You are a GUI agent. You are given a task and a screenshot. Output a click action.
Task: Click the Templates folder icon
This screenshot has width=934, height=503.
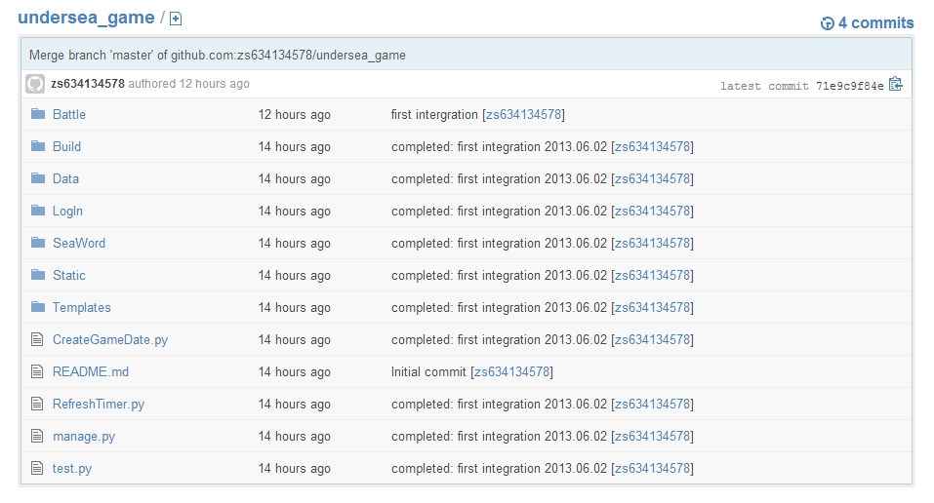(x=38, y=306)
